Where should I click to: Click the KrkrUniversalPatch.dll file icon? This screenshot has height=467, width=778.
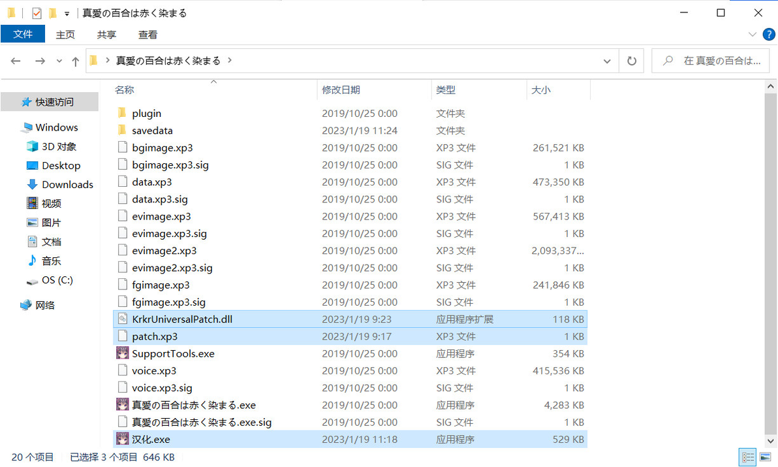[123, 319]
